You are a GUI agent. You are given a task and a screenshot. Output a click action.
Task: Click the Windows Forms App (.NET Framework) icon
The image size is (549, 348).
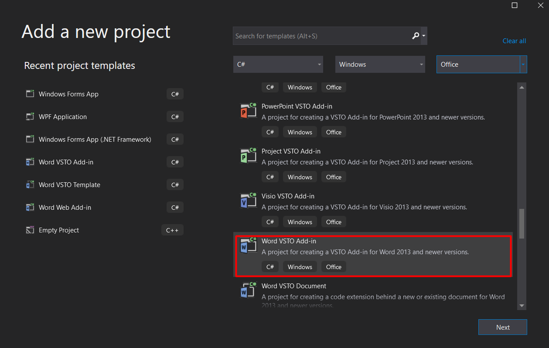30,139
